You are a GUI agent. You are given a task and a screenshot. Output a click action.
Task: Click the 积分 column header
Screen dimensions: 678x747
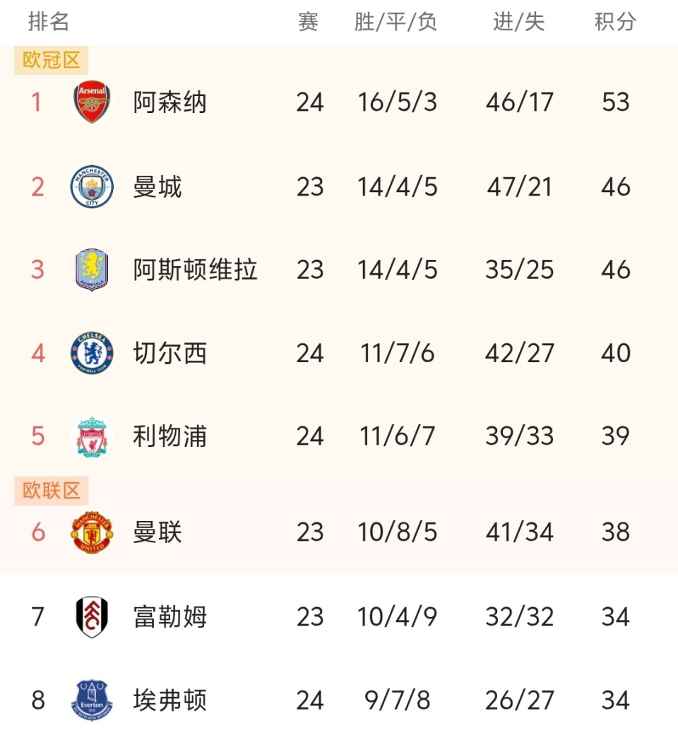[x=615, y=22]
